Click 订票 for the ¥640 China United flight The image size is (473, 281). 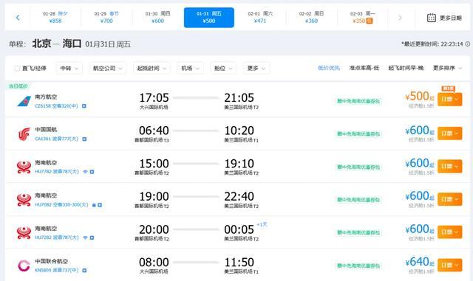[449, 265]
